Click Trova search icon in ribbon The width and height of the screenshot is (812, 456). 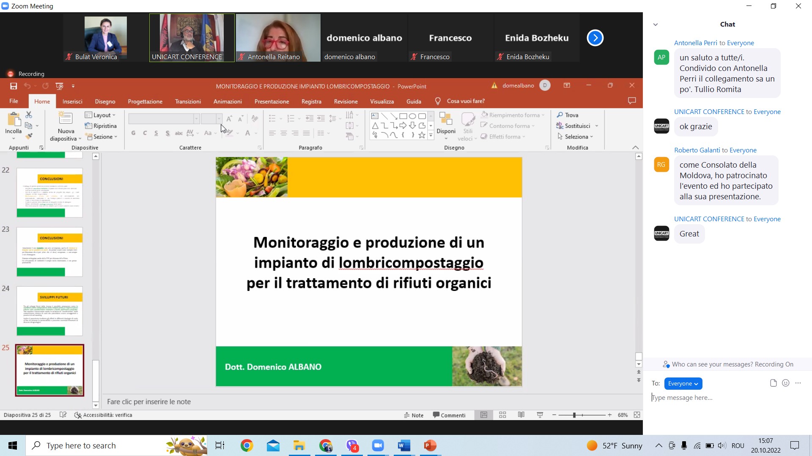pos(560,115)
